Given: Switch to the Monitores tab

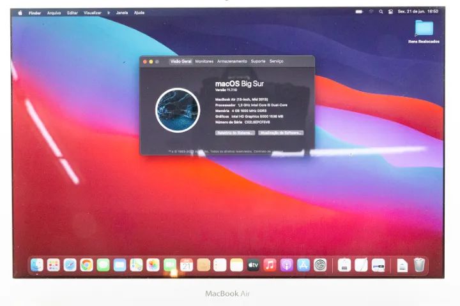Looking at the screenshot, I should (204, 61).
